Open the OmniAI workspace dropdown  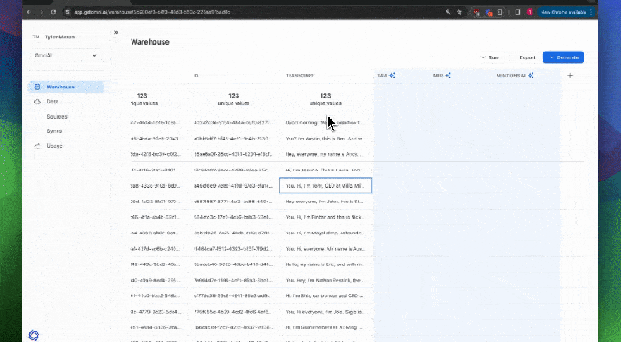[66, 56]
